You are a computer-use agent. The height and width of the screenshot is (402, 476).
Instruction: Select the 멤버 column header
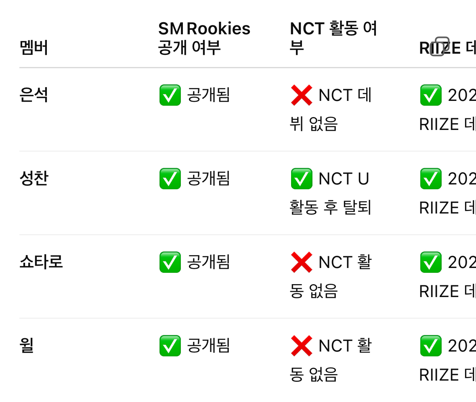(34, 48)
